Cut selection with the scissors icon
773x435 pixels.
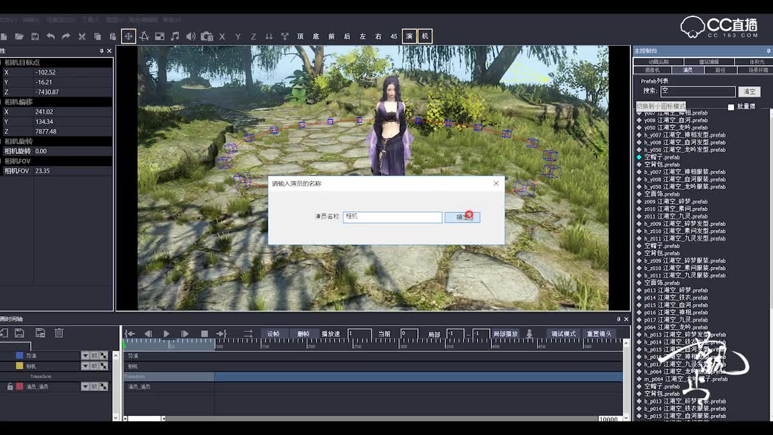(82, 36)
